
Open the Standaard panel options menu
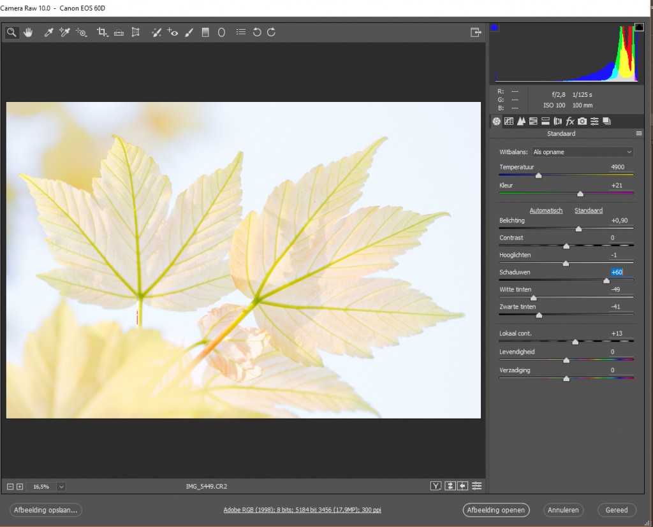click(x=638, y=134)
